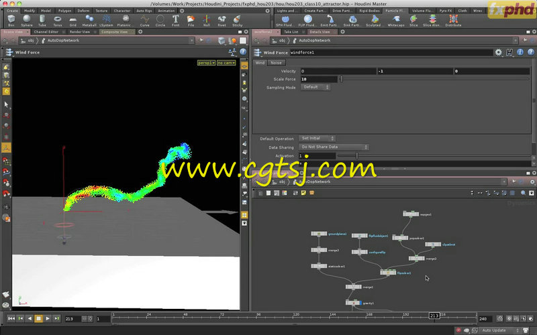Select the FLIP Fluid shelf tool
Screen dimensions: 537x335
(307, 20)
